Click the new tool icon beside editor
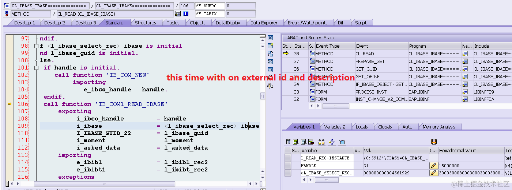 click(270, 46)
